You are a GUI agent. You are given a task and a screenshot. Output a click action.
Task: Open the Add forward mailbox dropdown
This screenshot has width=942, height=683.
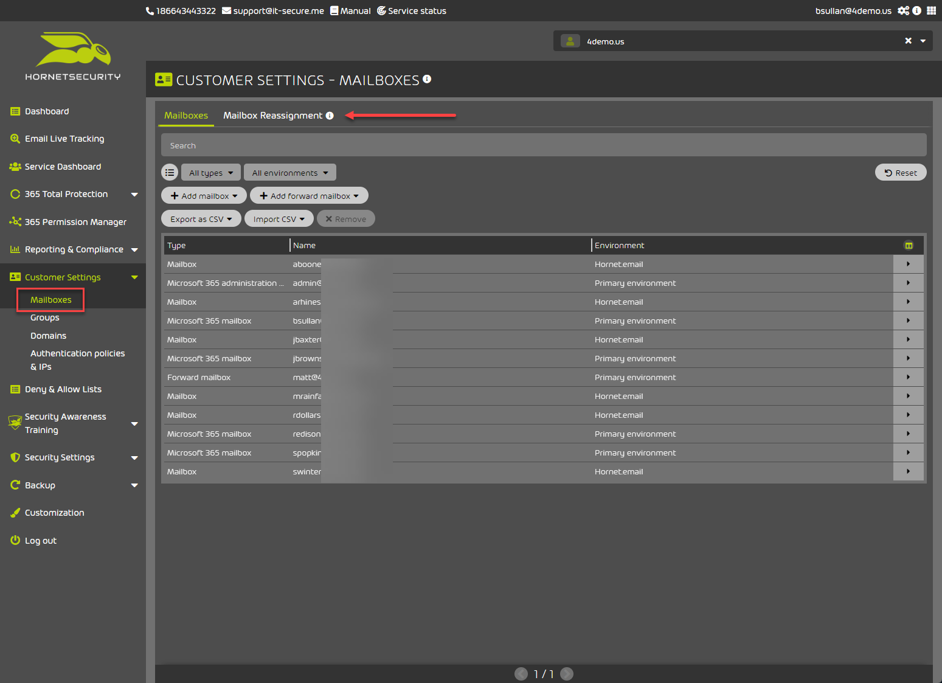pyautogui.click(x=309, y=196)
